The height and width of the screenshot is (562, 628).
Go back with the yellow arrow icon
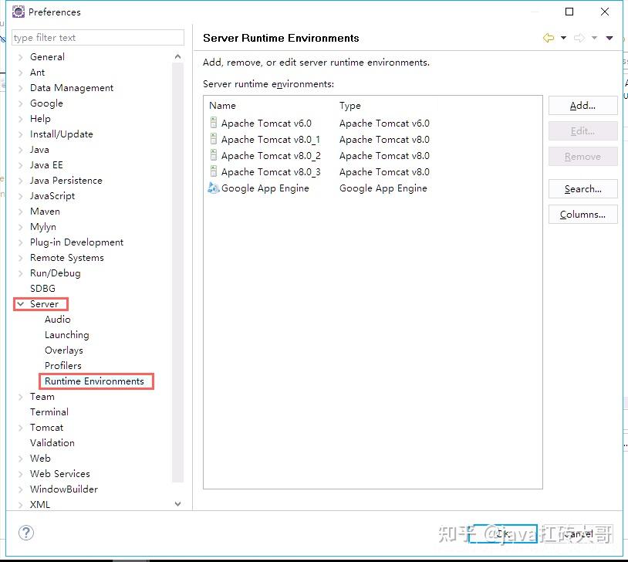point(549,38)
